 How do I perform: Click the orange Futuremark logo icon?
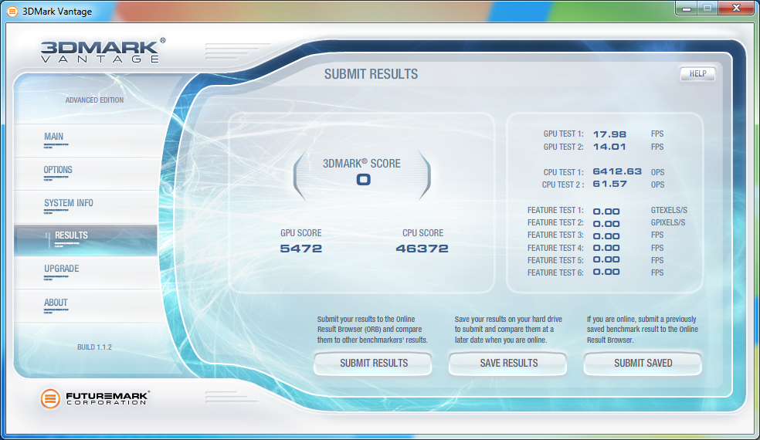coord(51,399)
